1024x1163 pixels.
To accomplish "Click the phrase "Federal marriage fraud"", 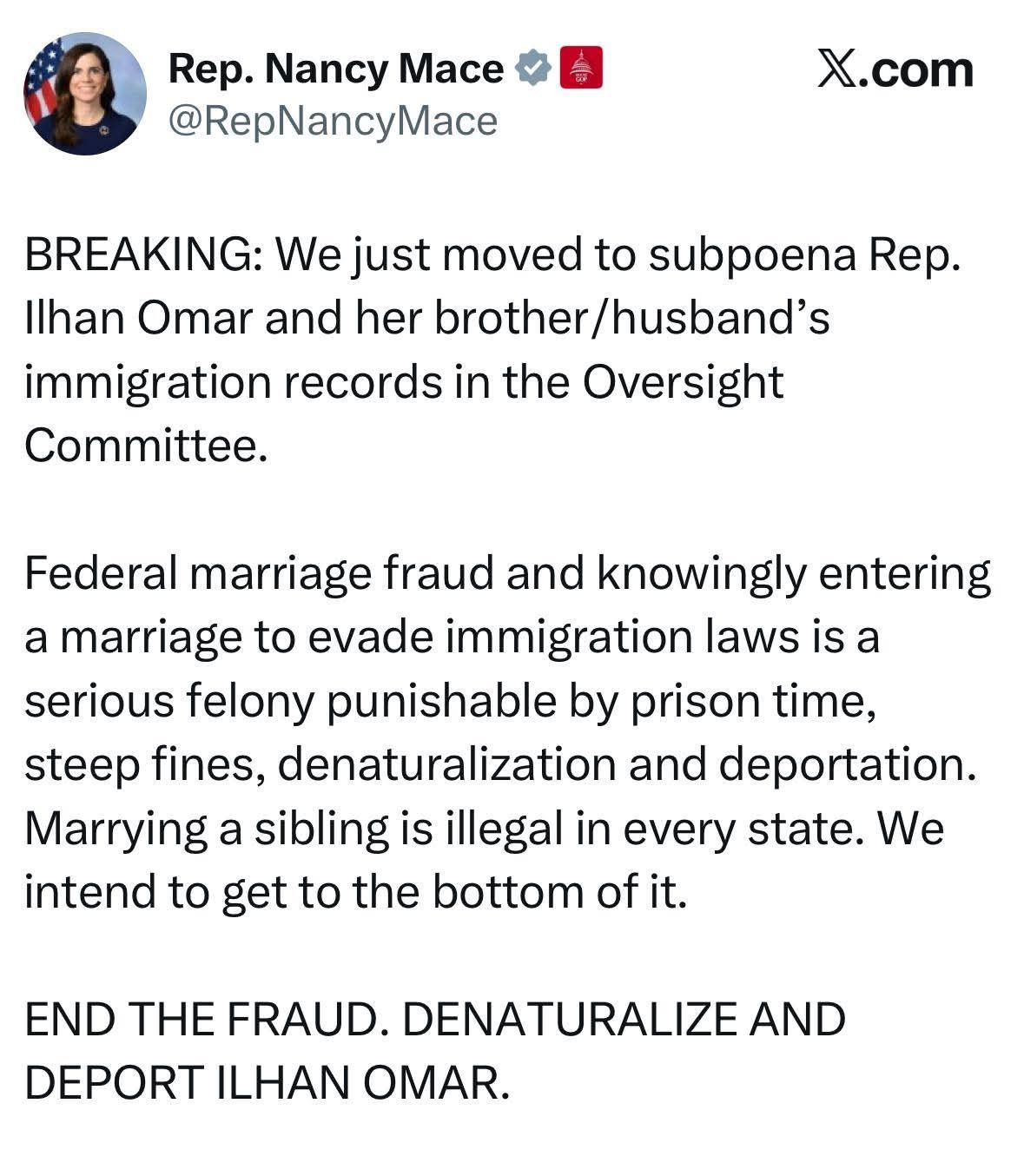I will 260,573.
